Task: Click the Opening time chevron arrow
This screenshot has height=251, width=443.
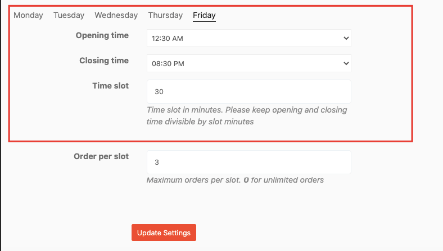Action: pyautogui.click(x=346, y=38)
